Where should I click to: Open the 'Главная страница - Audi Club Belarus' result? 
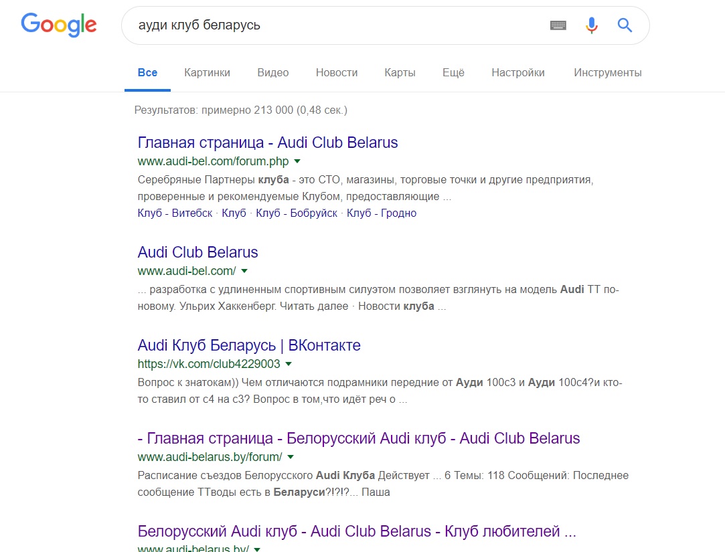(x=268, y=143)
